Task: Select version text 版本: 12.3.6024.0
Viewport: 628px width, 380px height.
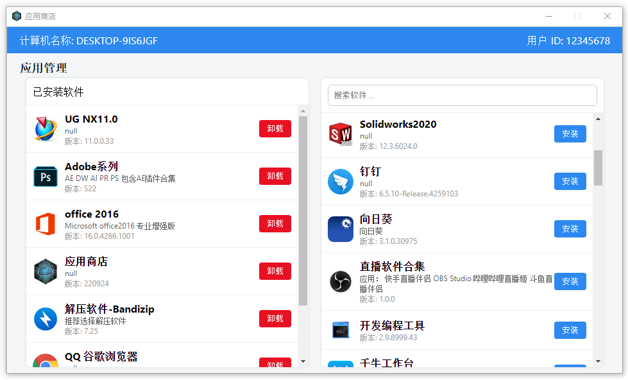Action: tap(389, 146)
